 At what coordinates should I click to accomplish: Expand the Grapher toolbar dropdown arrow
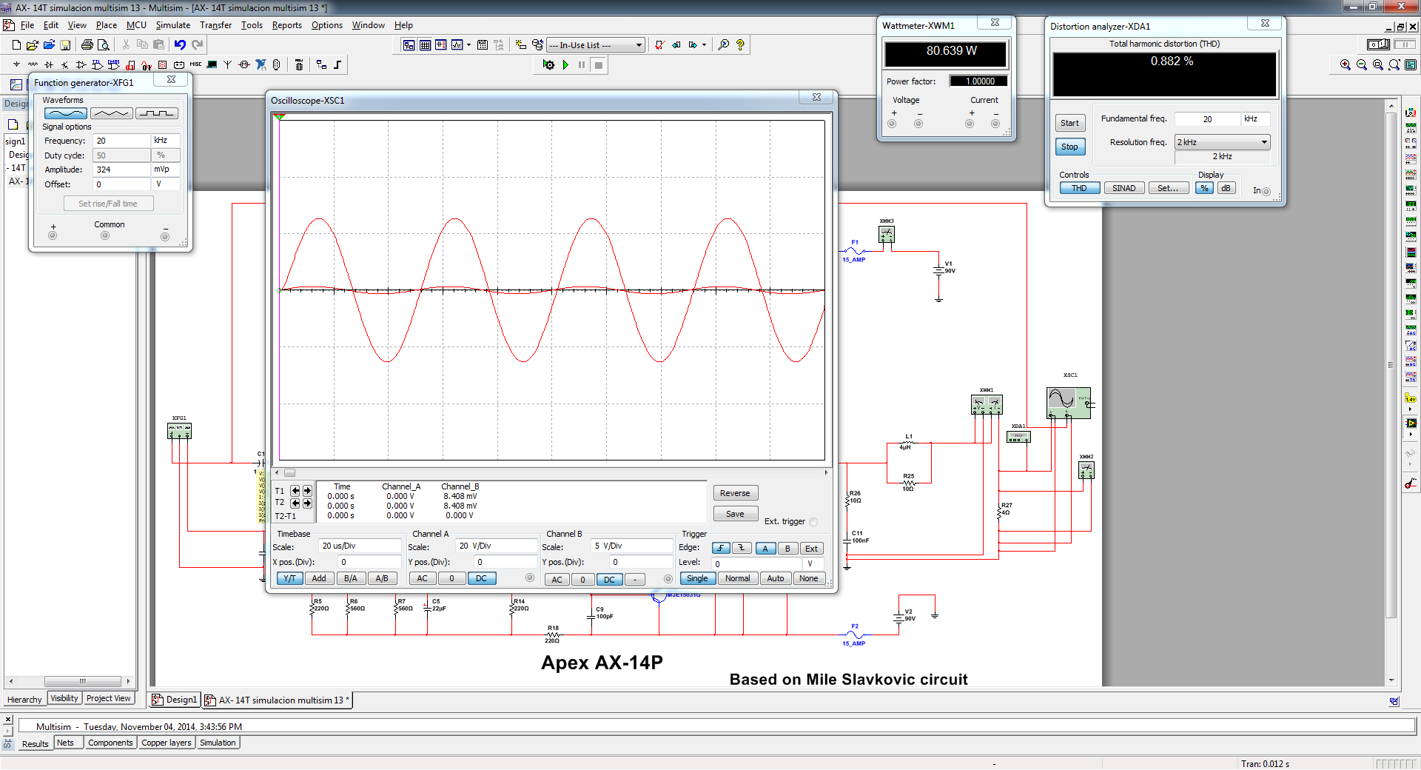[468, 45]
